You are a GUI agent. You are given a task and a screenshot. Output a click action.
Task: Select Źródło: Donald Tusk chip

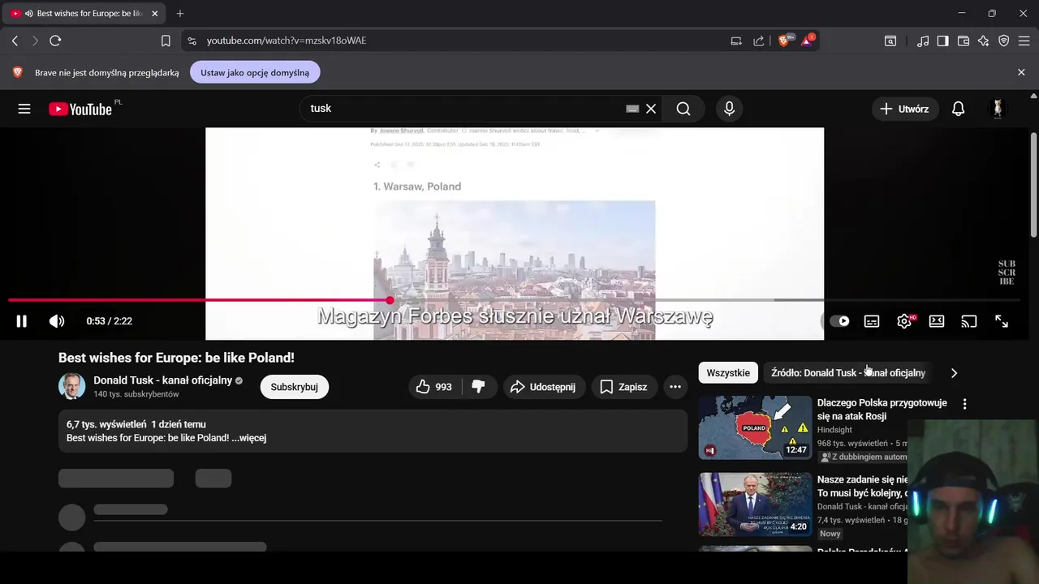tap(848, 373)
